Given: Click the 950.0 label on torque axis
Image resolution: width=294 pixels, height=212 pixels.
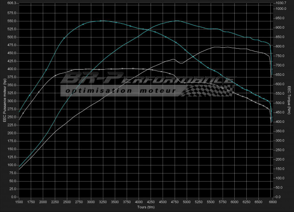Looking at the screenshot, I should tap(281, 18).
